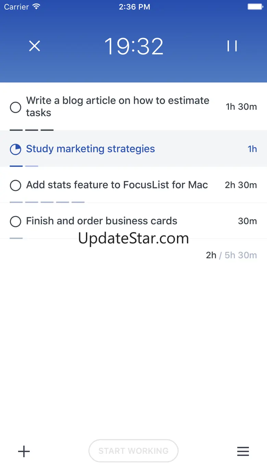Screen dimensions: 267x474
Task: Click the 2h 30m estimate for stats feature
Action: (x=241, y=185)
